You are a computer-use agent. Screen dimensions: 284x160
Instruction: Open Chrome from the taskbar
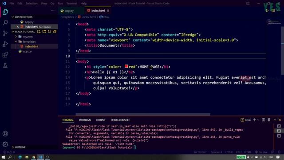[x=34, y=157]
